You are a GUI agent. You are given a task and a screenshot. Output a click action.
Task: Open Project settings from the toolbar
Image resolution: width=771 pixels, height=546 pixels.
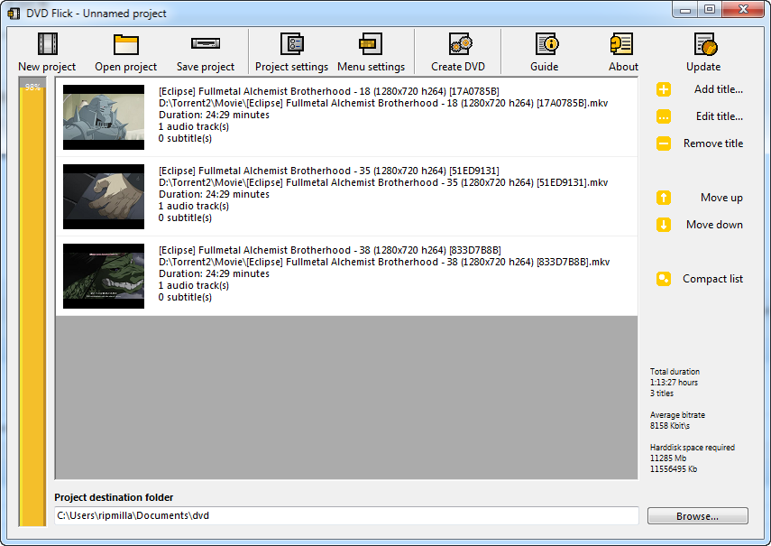click(x=291, y=44)
